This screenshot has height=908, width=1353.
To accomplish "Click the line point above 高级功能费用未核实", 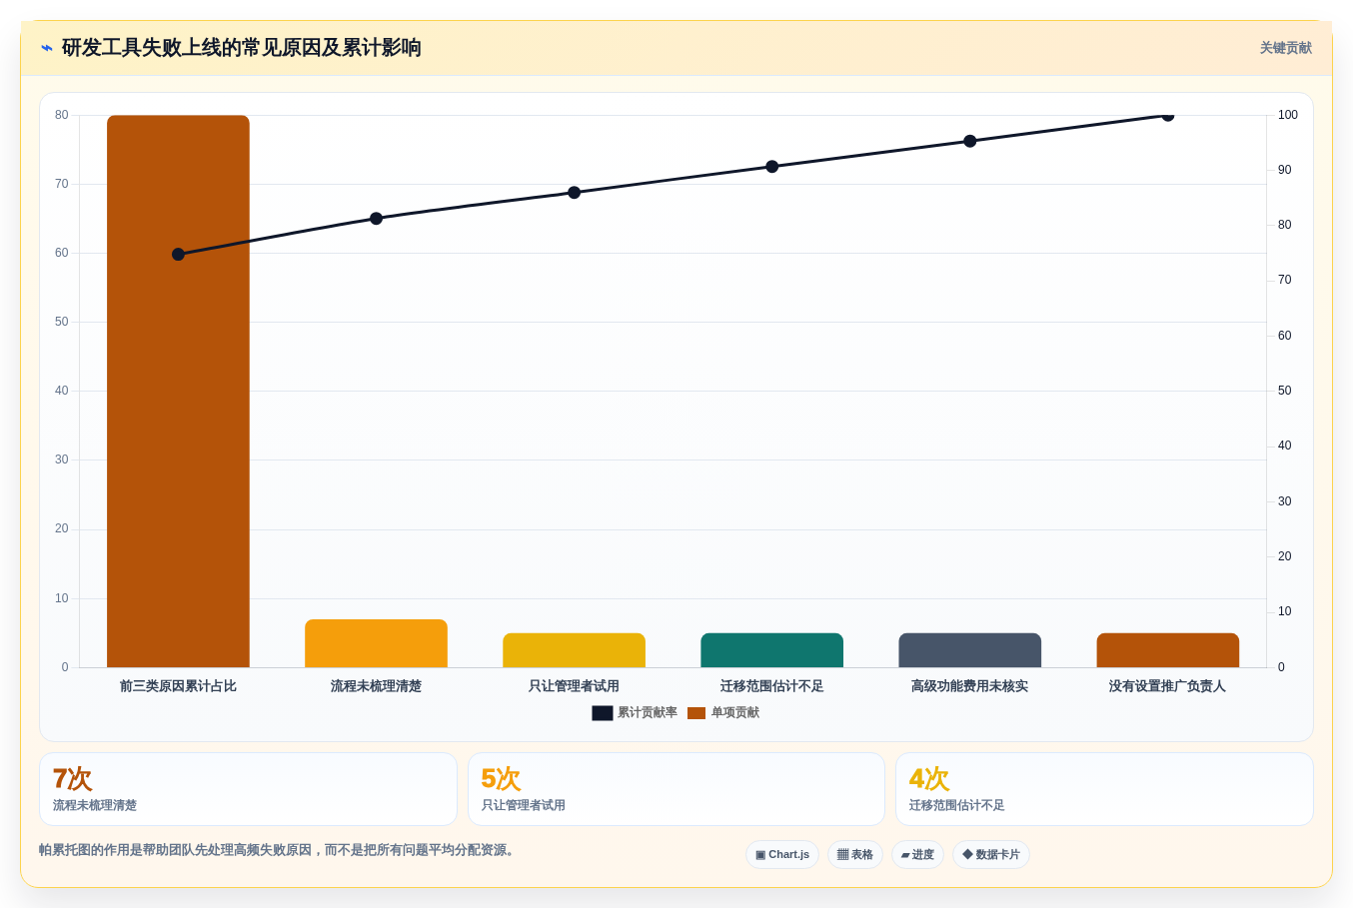I will [969, 141].
